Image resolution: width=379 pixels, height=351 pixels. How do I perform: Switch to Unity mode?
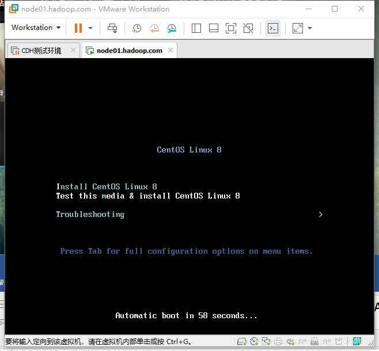pyautogui.click(x=248, y=28)
